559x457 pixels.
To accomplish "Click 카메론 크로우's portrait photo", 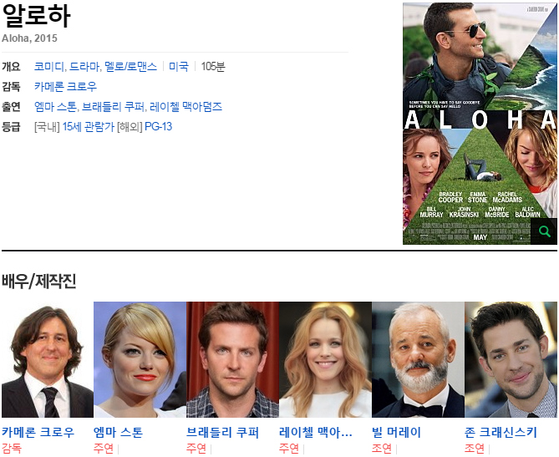I will point(47,359).
